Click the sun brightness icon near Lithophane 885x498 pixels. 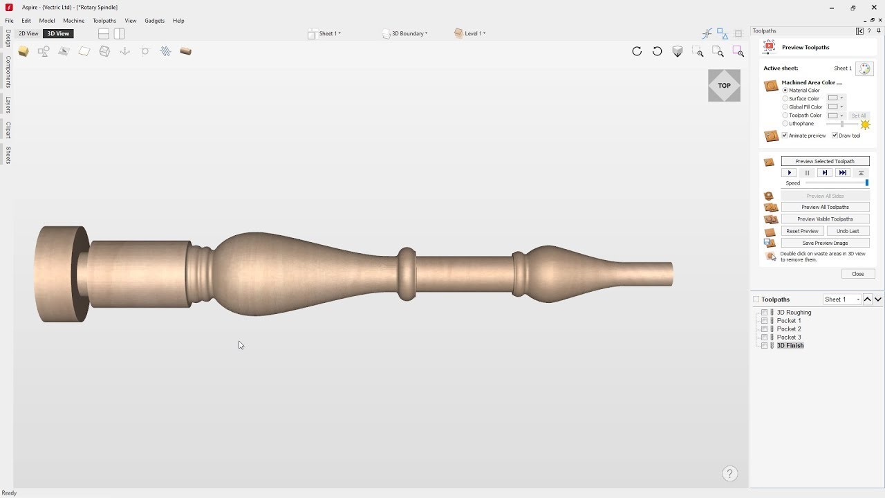pos(865,124)
